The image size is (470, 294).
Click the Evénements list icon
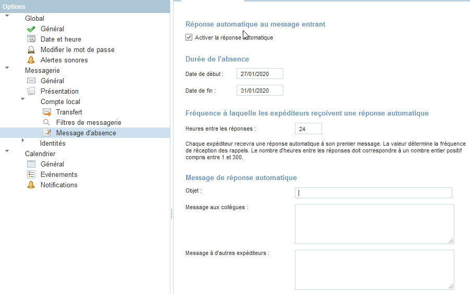(x=31, y=175)
